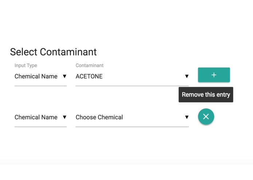
Task: Click arrow beside Choose Chemical
Action: (x=187, y=117)
